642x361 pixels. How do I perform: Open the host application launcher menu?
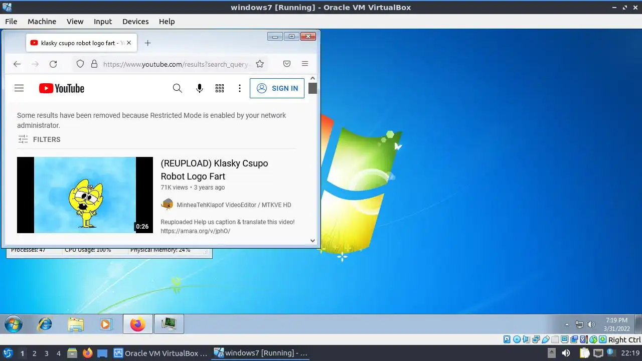[x=8, y=353]
